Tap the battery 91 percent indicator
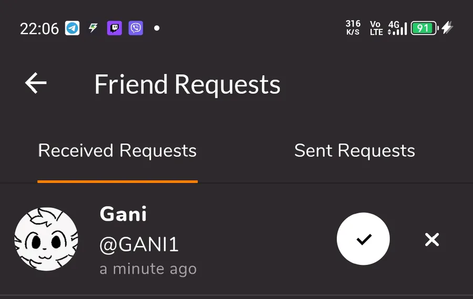Screen dimensions: 473x299 pos(425,28)
